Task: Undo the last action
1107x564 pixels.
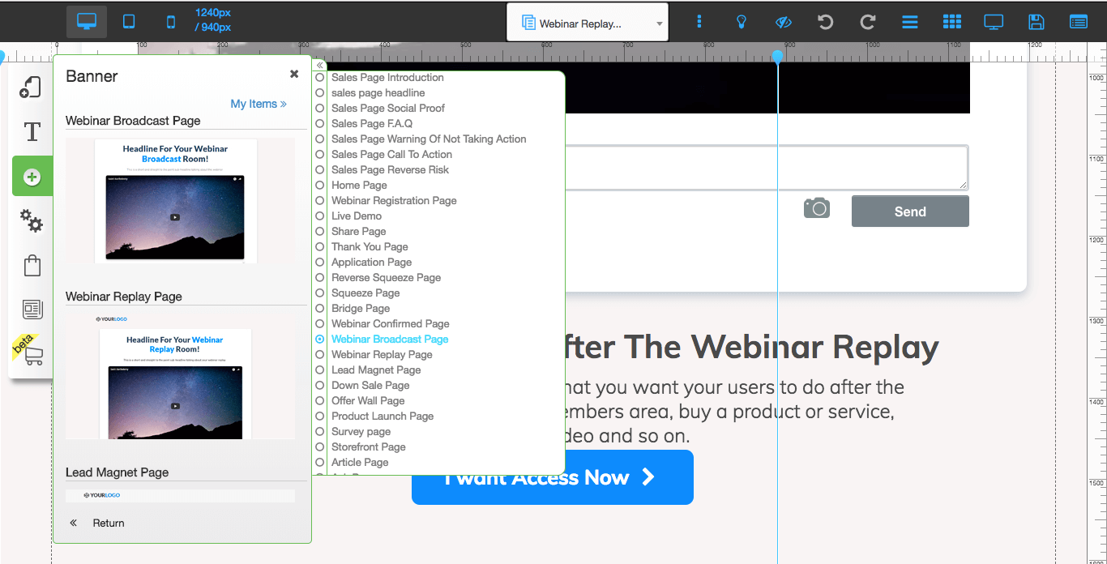Action: [825, 22]
